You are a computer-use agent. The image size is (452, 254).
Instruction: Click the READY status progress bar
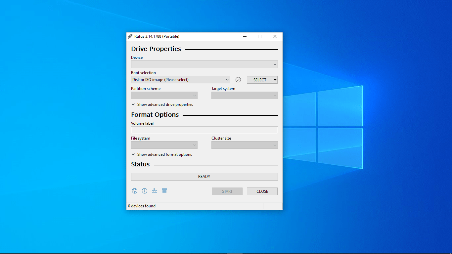pyautogui.click(x=204, y=177)
